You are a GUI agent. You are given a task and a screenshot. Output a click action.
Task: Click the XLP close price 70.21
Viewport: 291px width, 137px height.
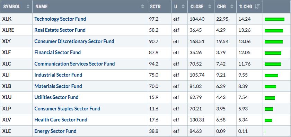click(x=195, y=108)
